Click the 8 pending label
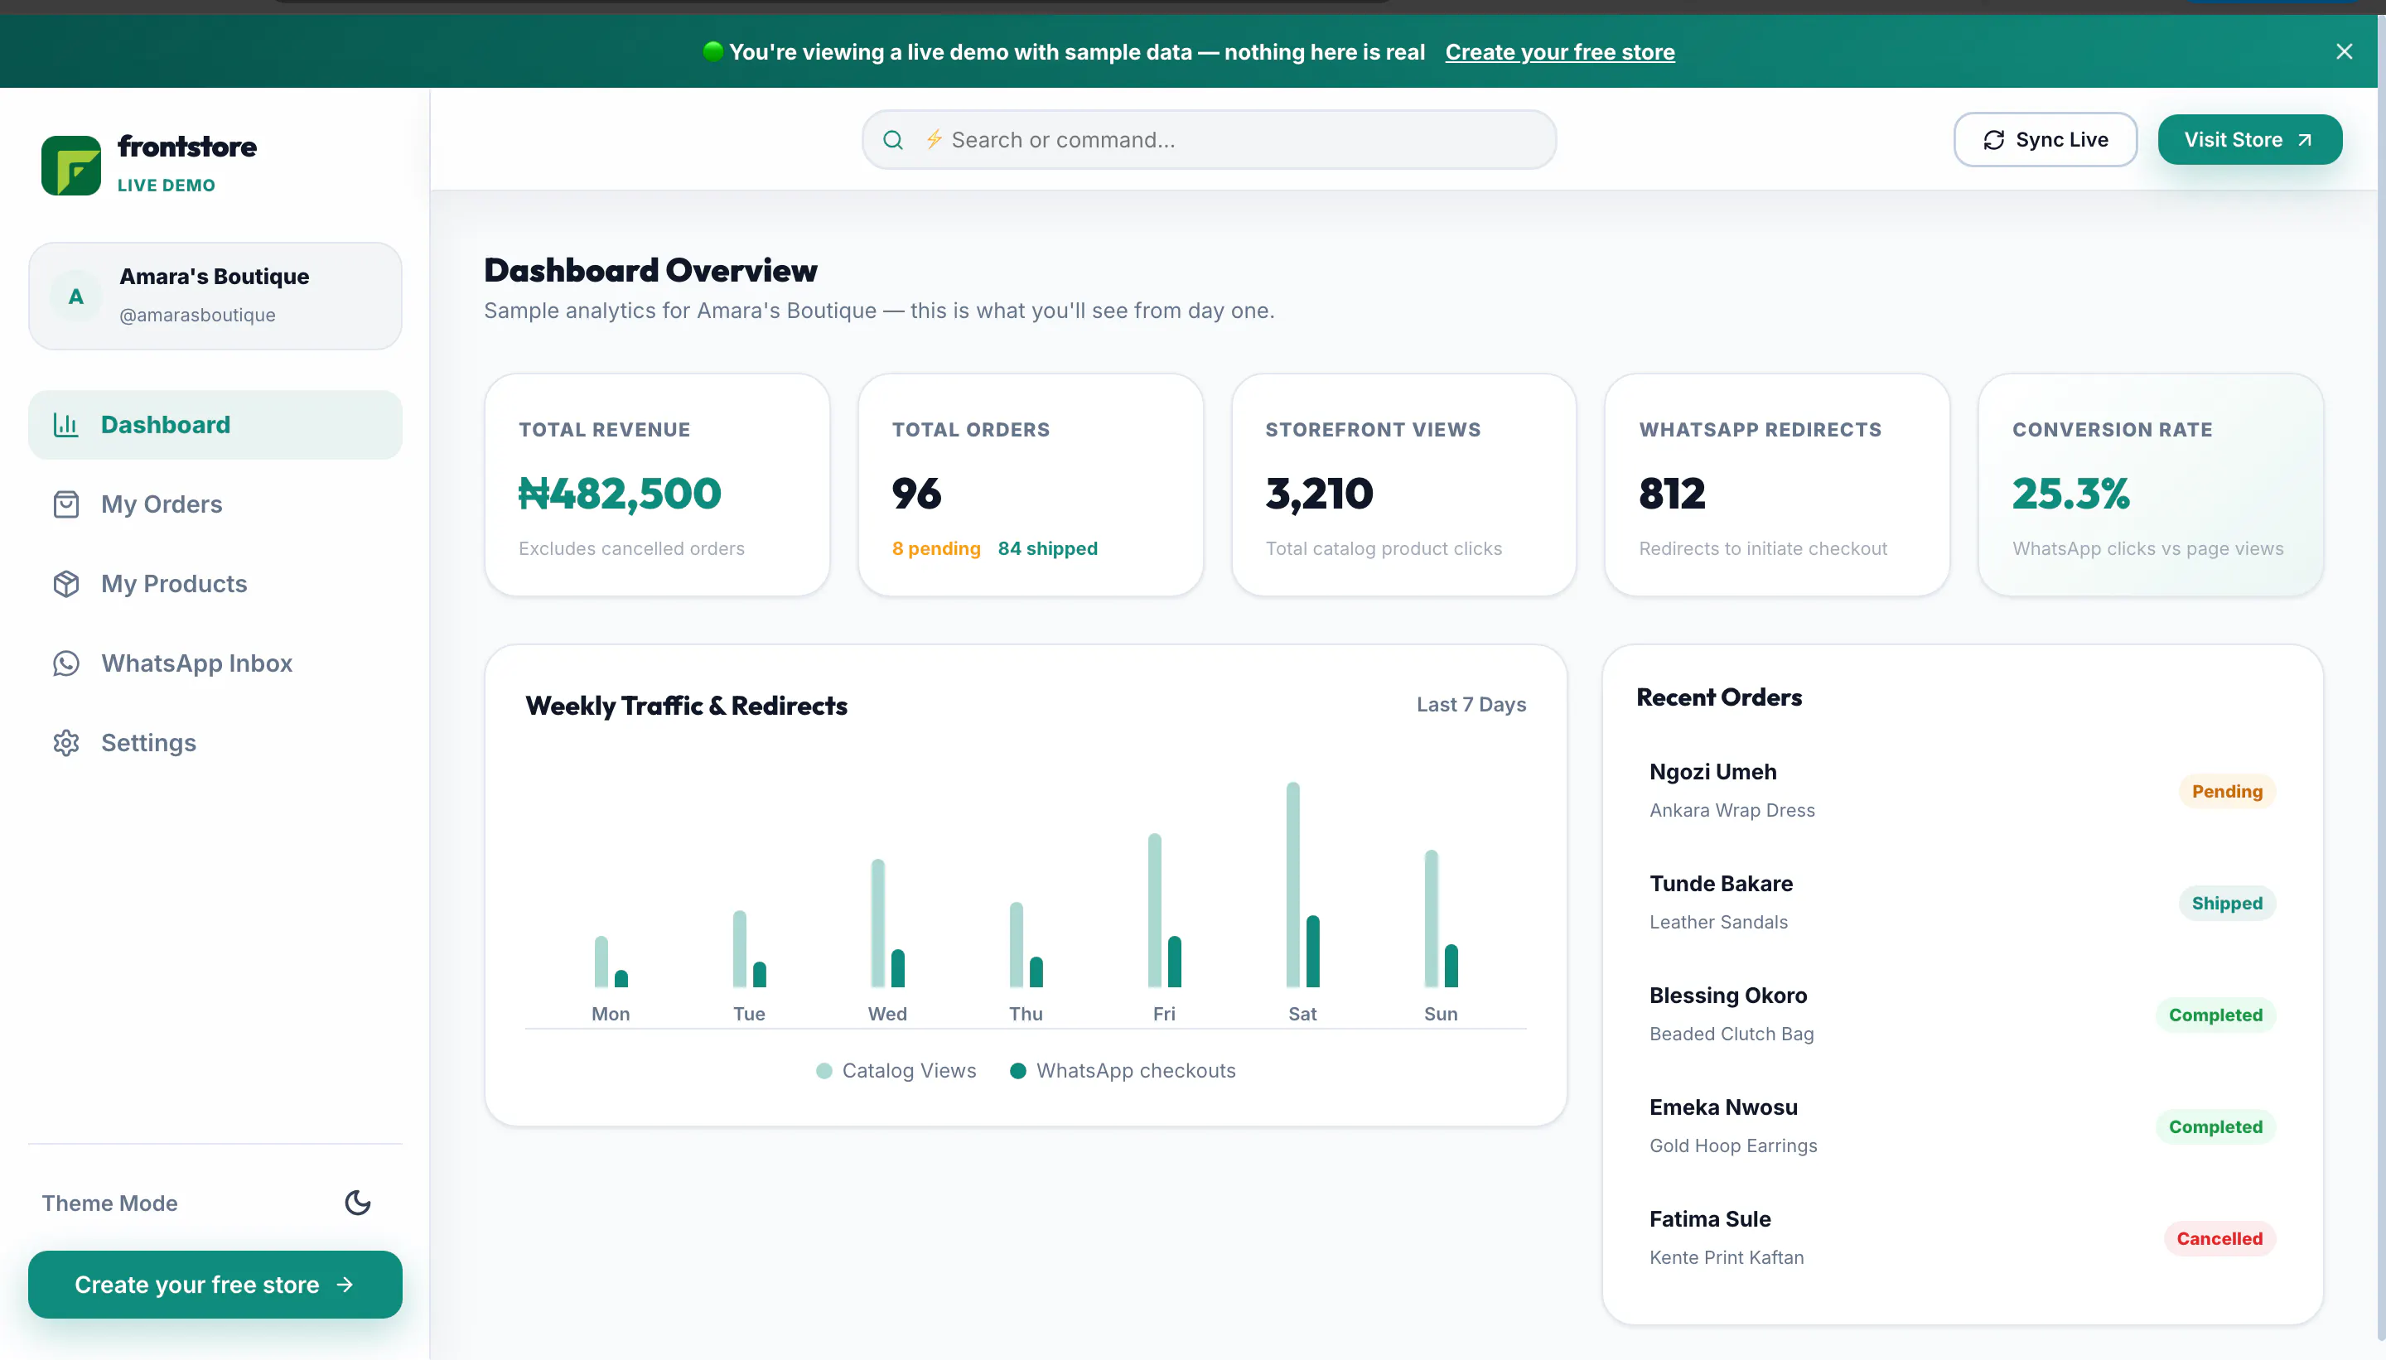The height and width of the screenshot is (1360, 2386). click(936, 548)
